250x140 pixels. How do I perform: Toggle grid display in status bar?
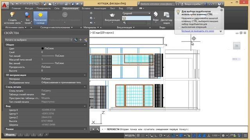pos(138,136)
